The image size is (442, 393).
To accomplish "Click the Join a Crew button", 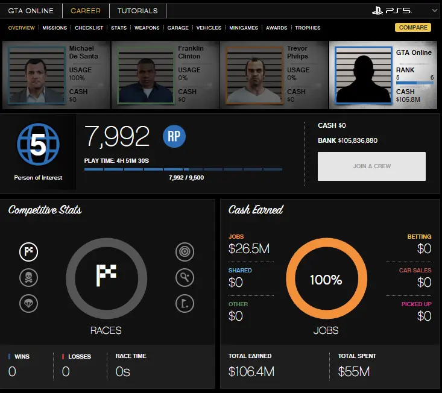I will coord(371,166).
